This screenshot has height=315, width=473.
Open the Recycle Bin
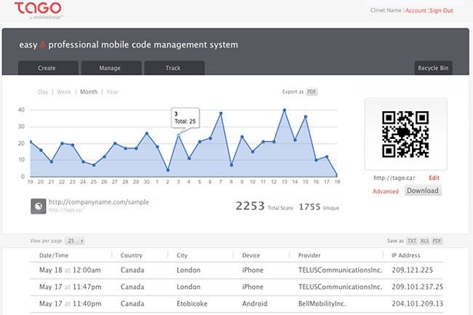(x=433, y=68)
